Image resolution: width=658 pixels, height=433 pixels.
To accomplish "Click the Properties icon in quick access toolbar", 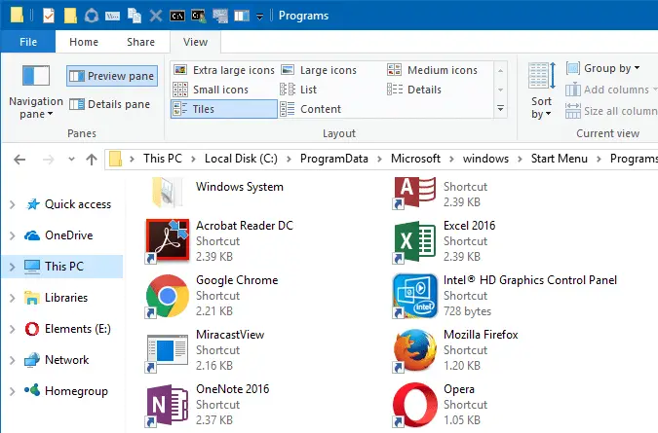I will coord(49,16).
